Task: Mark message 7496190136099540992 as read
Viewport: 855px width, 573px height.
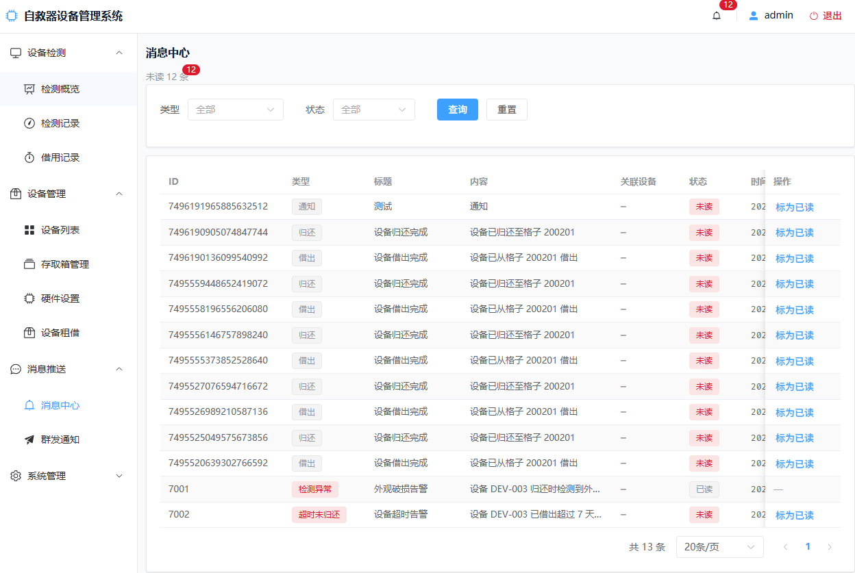Action: 795,259
